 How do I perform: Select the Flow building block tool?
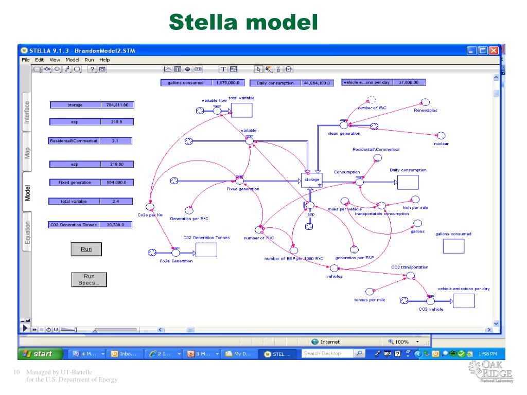47,69
